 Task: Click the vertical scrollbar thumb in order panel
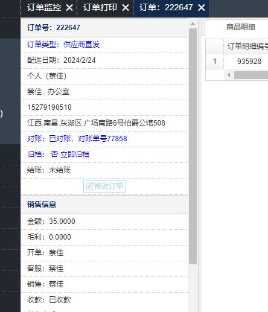click(x=193, y=146)
